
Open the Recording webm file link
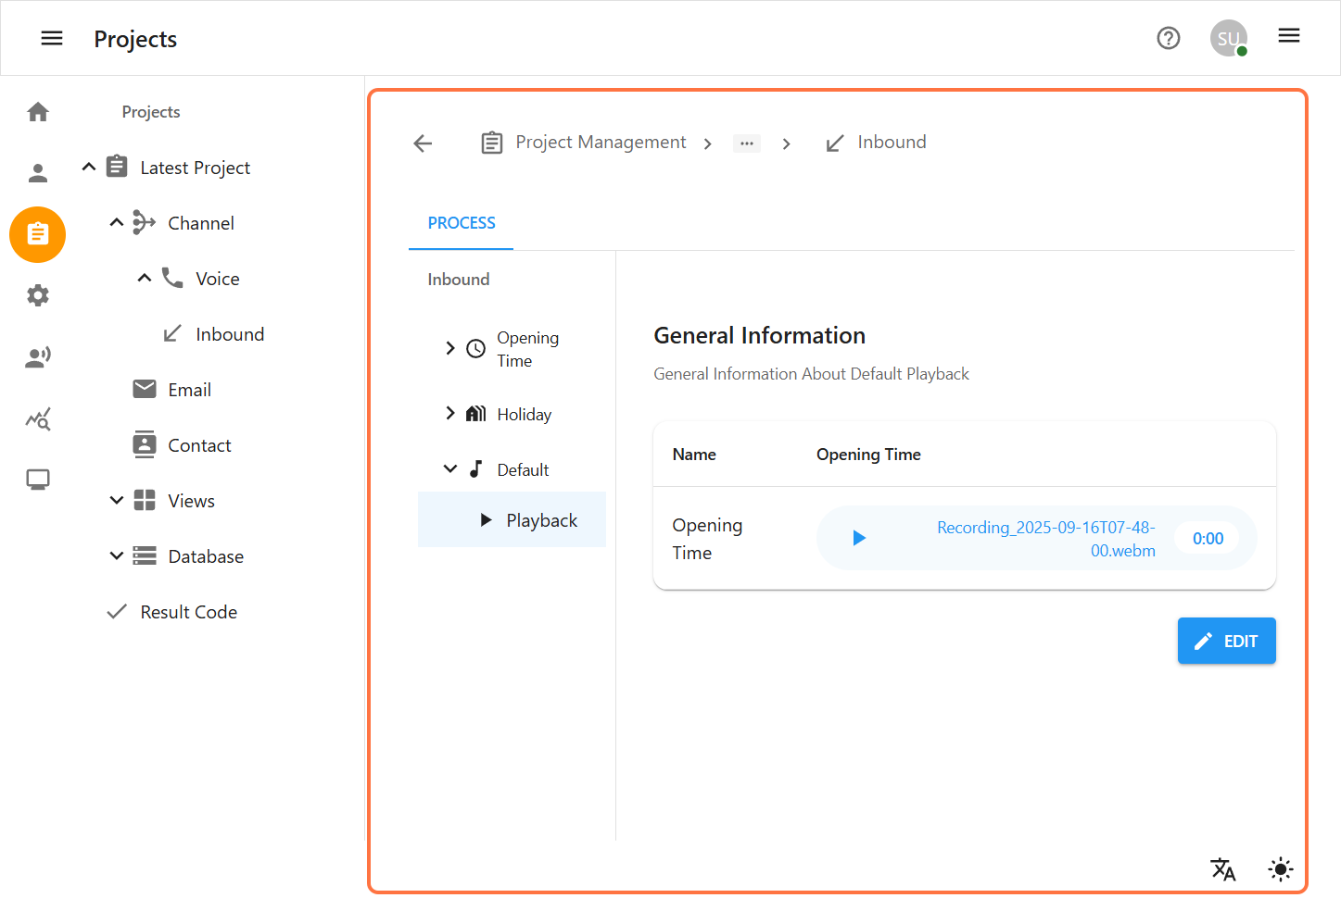1046,538
